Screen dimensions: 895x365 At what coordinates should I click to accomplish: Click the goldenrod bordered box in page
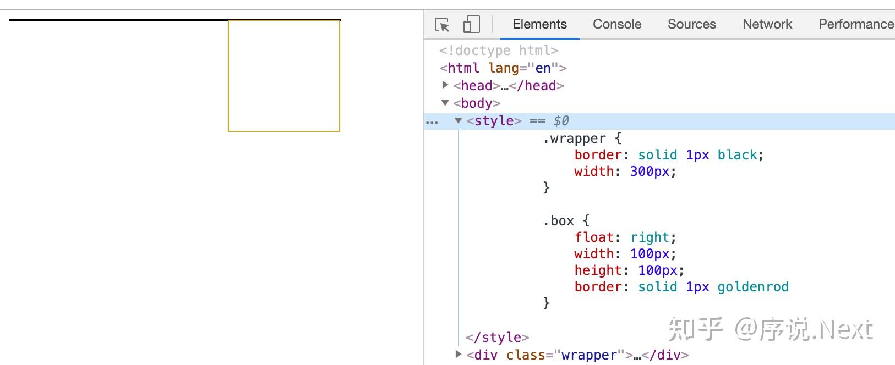(x=284, y=76)
